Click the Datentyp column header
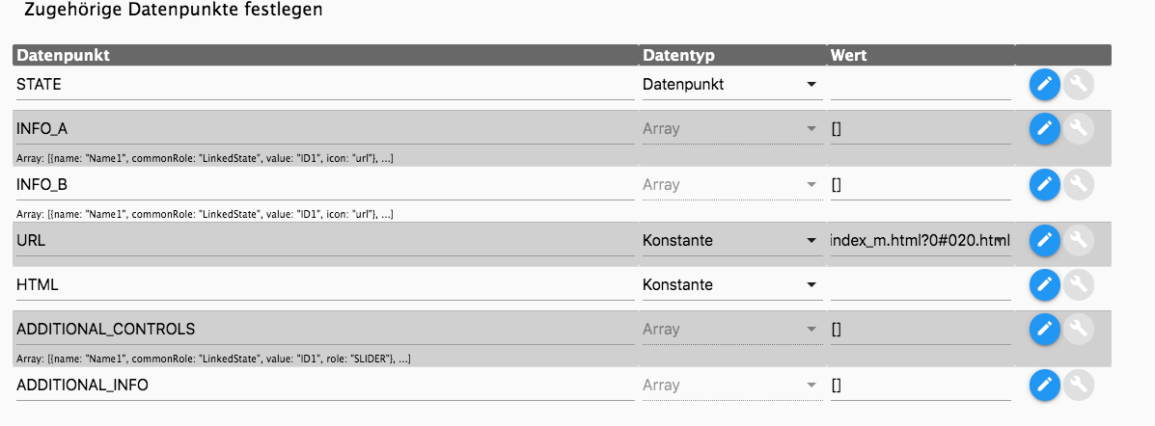This screenshot has height=426, width=1155. pyautogui.click(x=678, y=55)
